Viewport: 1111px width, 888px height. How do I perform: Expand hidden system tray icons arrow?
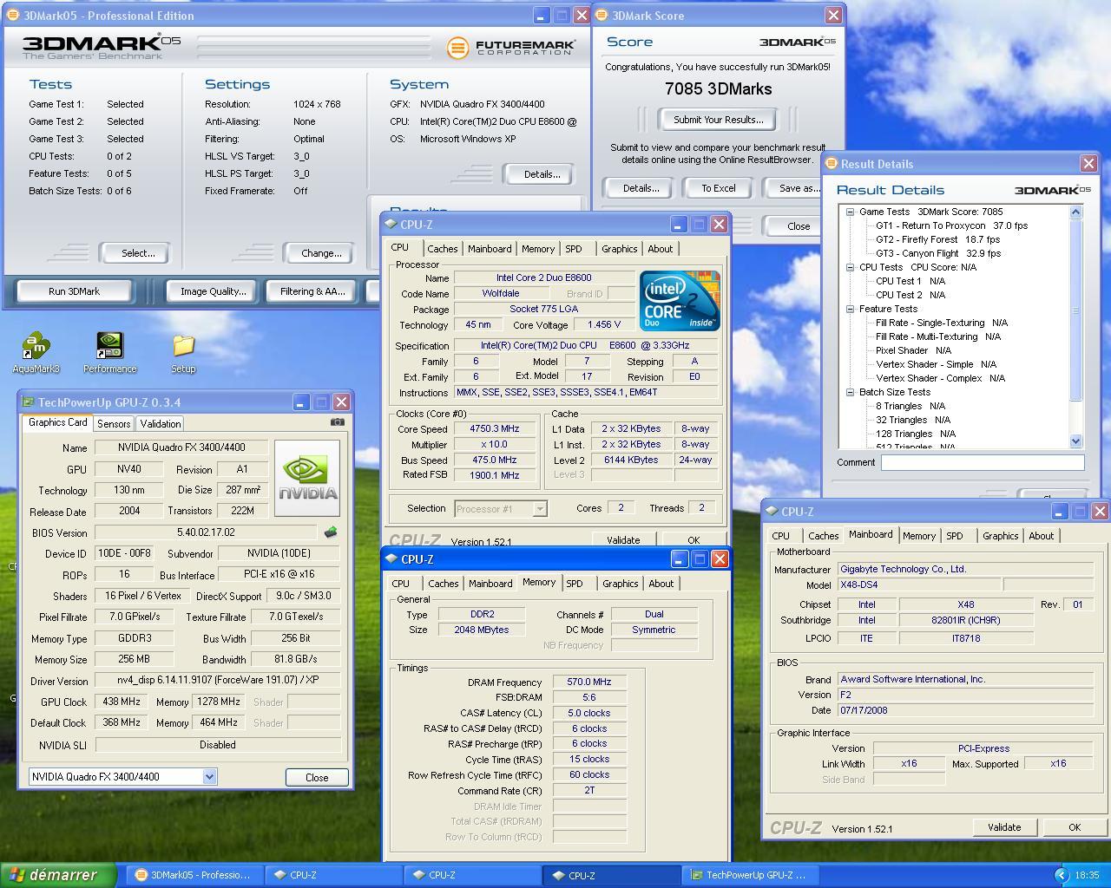1061,875
